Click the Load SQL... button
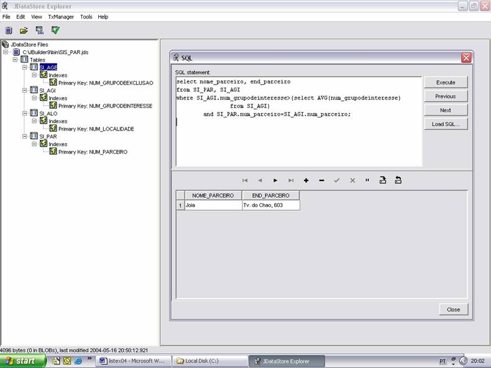Image resolution: width=491 pixels, height=368 pixels. click(x=446, y=124)
